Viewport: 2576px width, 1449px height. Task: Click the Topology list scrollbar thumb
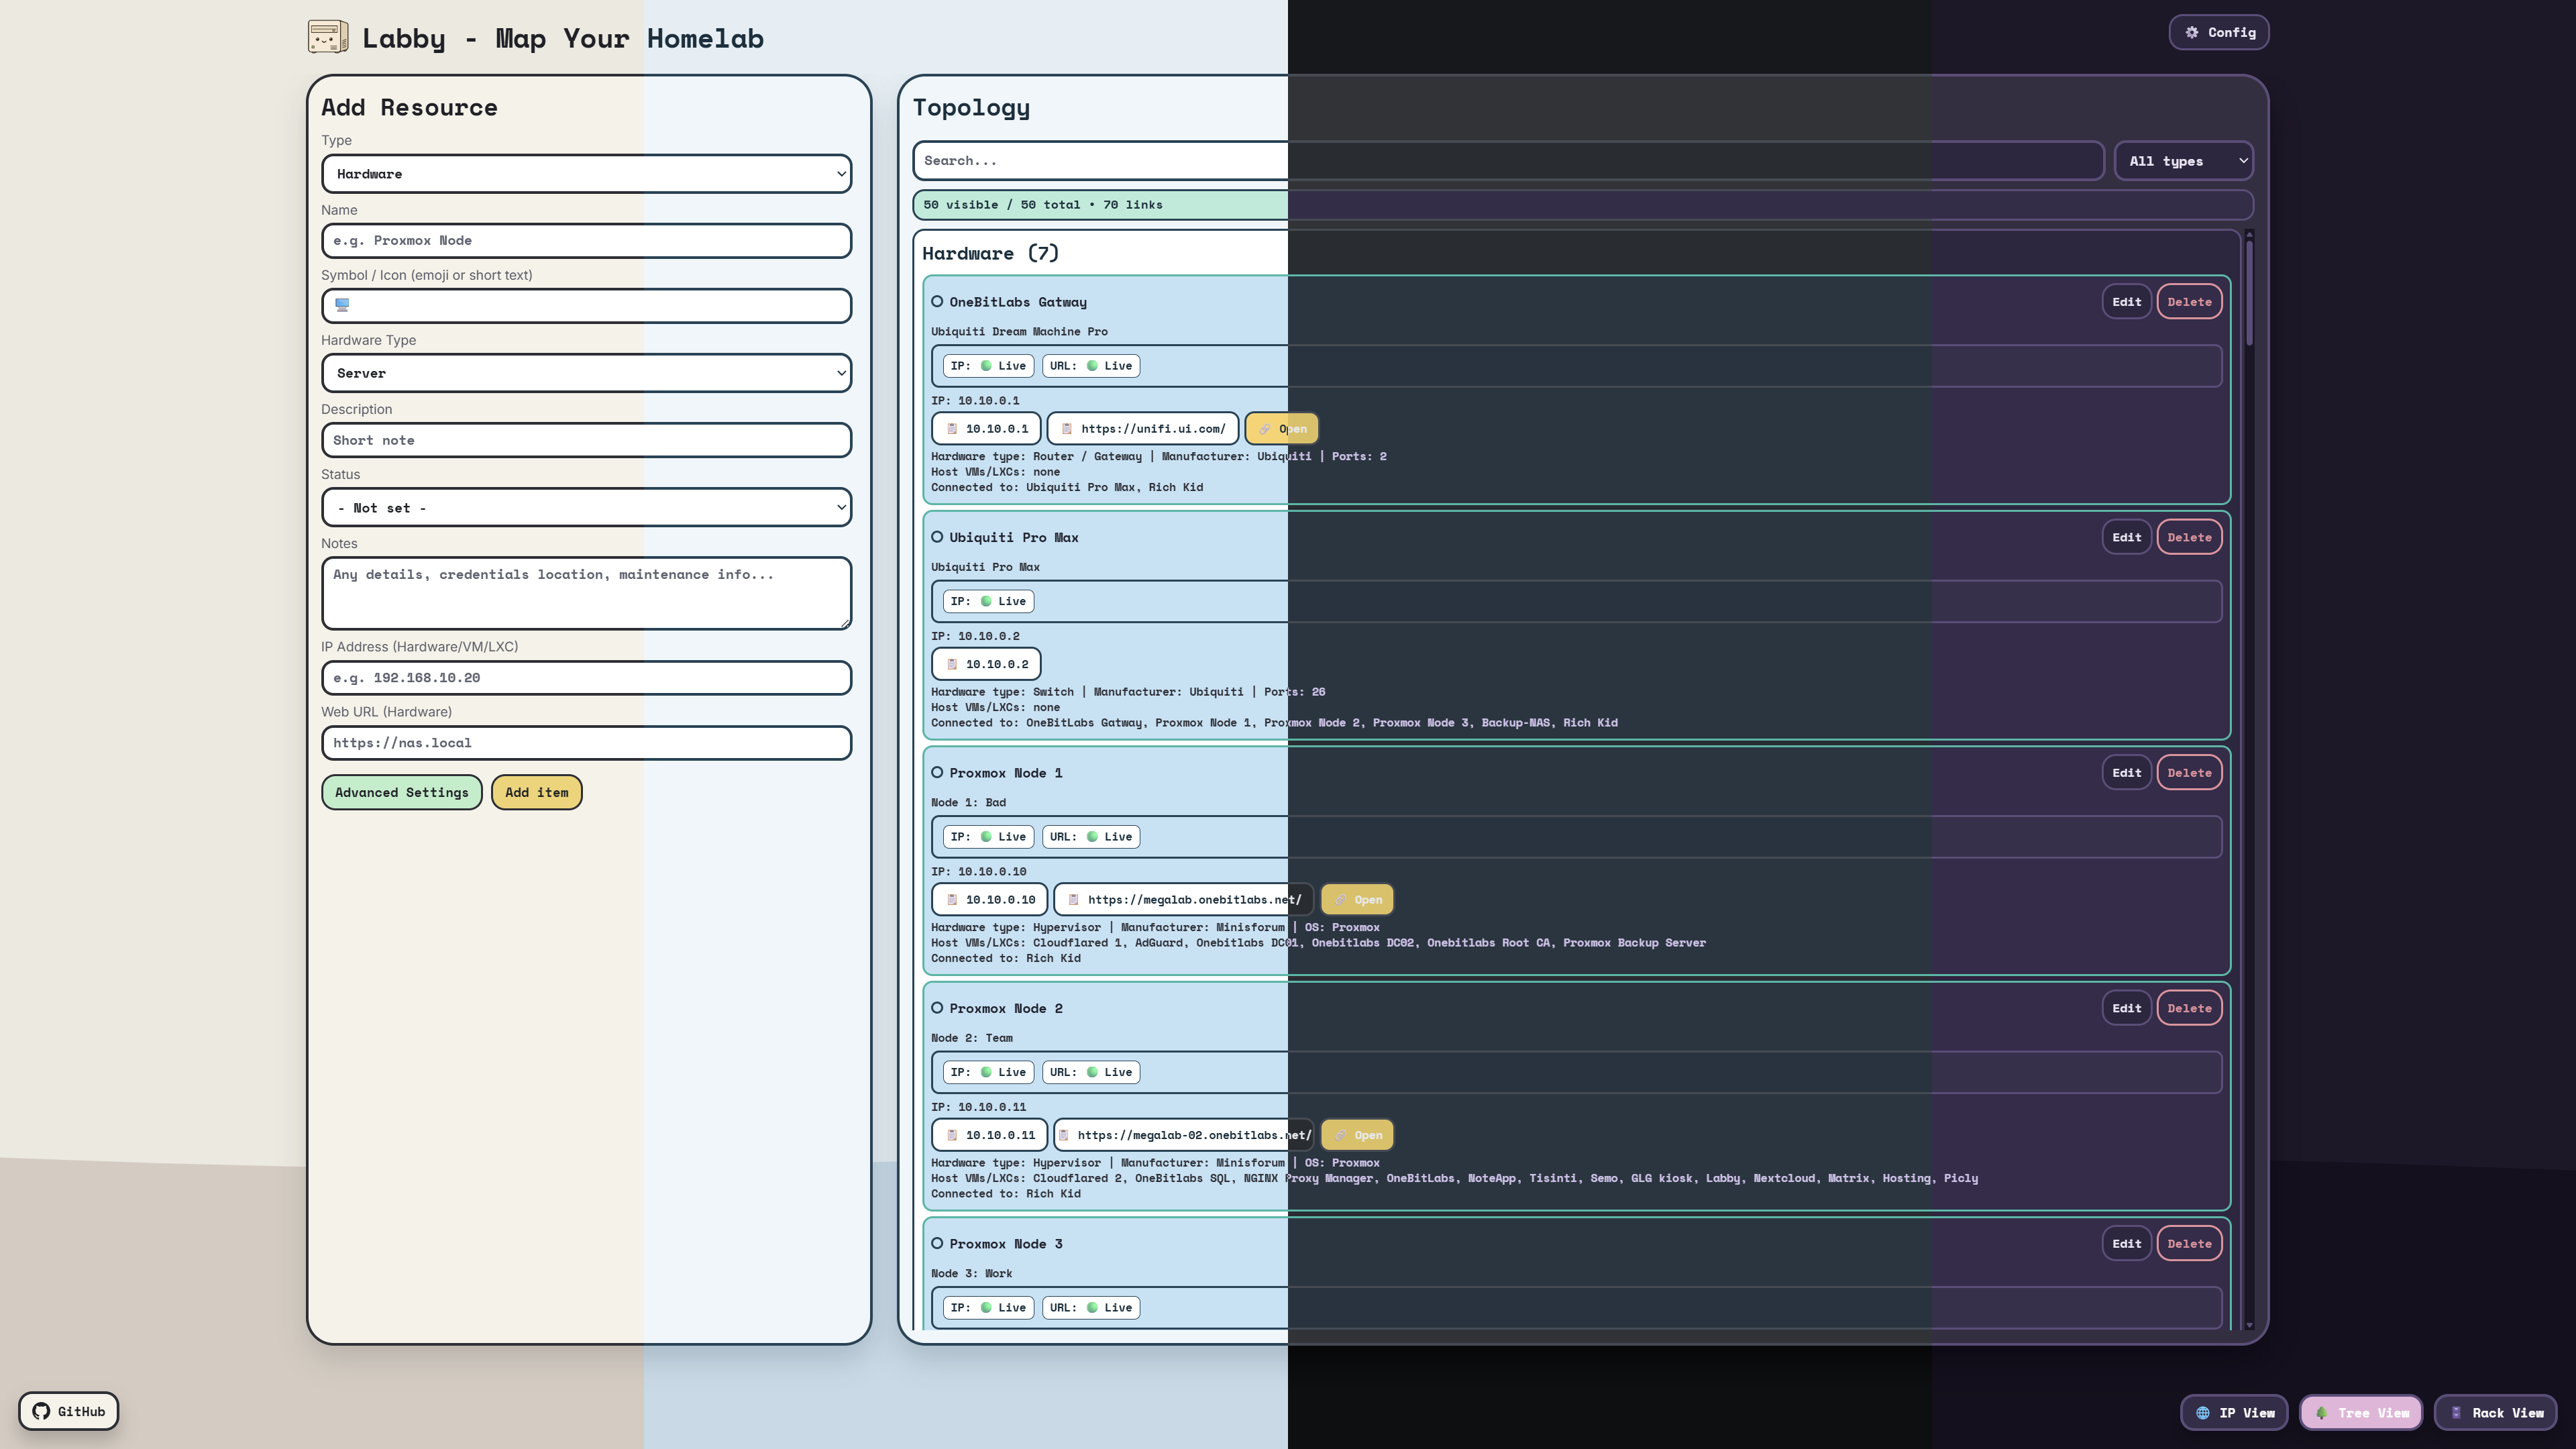2249,292
